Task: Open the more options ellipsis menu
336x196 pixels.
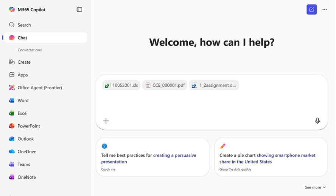Action: tap(325, 9)
